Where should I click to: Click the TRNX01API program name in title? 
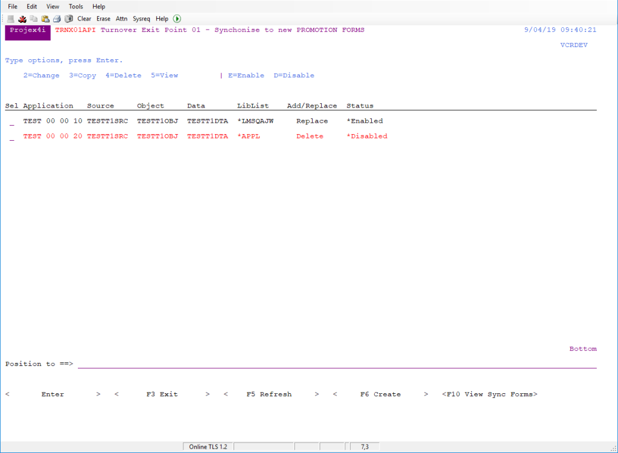click(x=75, y=30)
